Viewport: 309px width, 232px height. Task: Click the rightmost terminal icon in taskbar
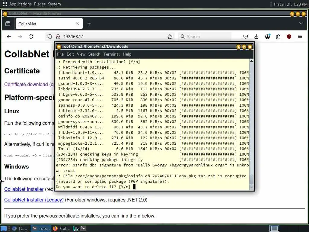(83, 228)
